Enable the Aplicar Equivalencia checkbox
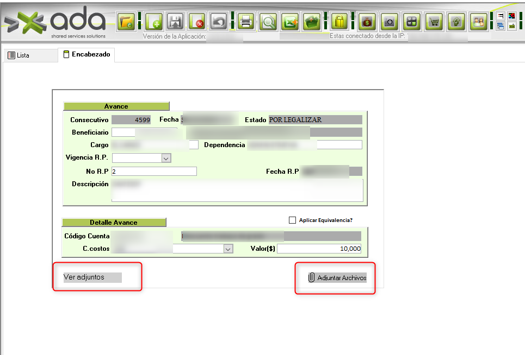Screen dimensions: 525x355 point(293,220)
